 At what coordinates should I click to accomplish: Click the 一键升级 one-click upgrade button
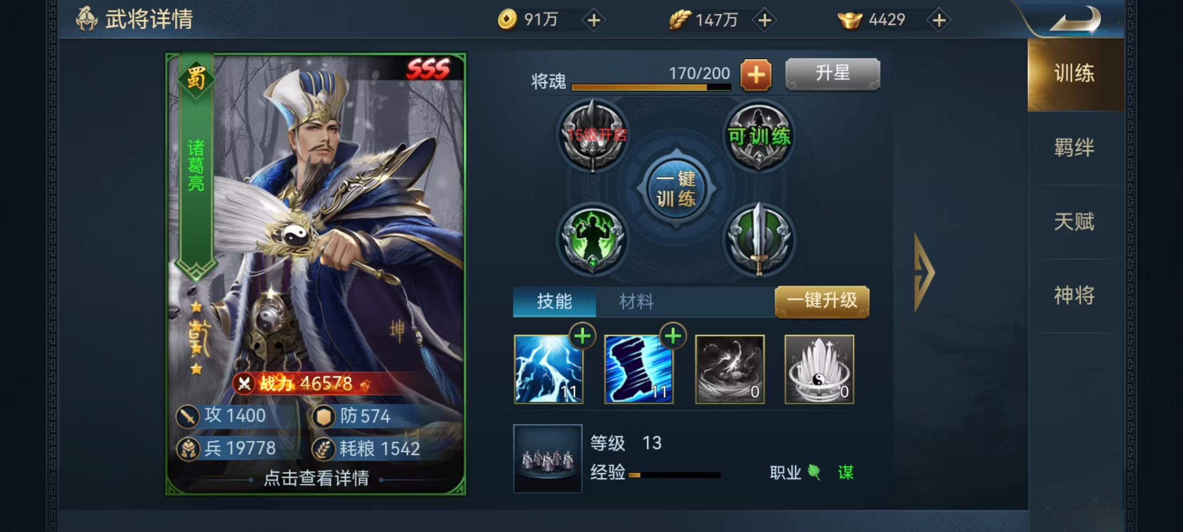[822, 301]
